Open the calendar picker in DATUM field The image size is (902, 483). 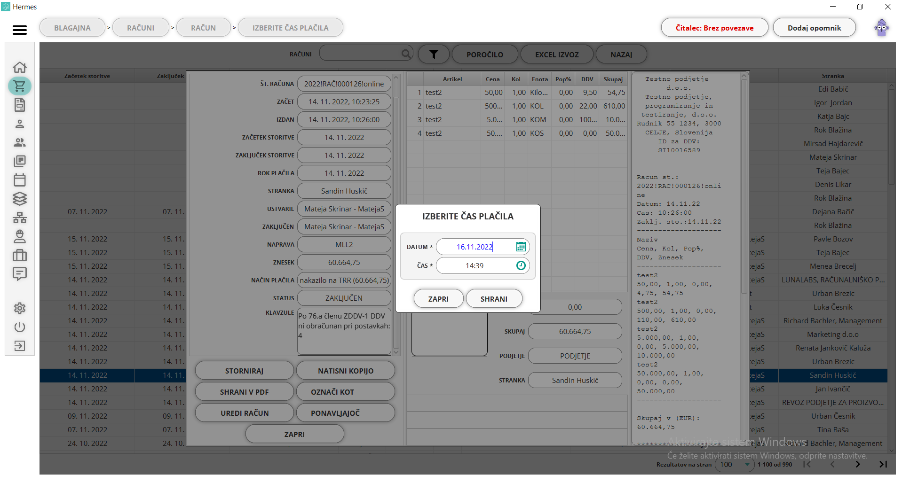(521, 247)
